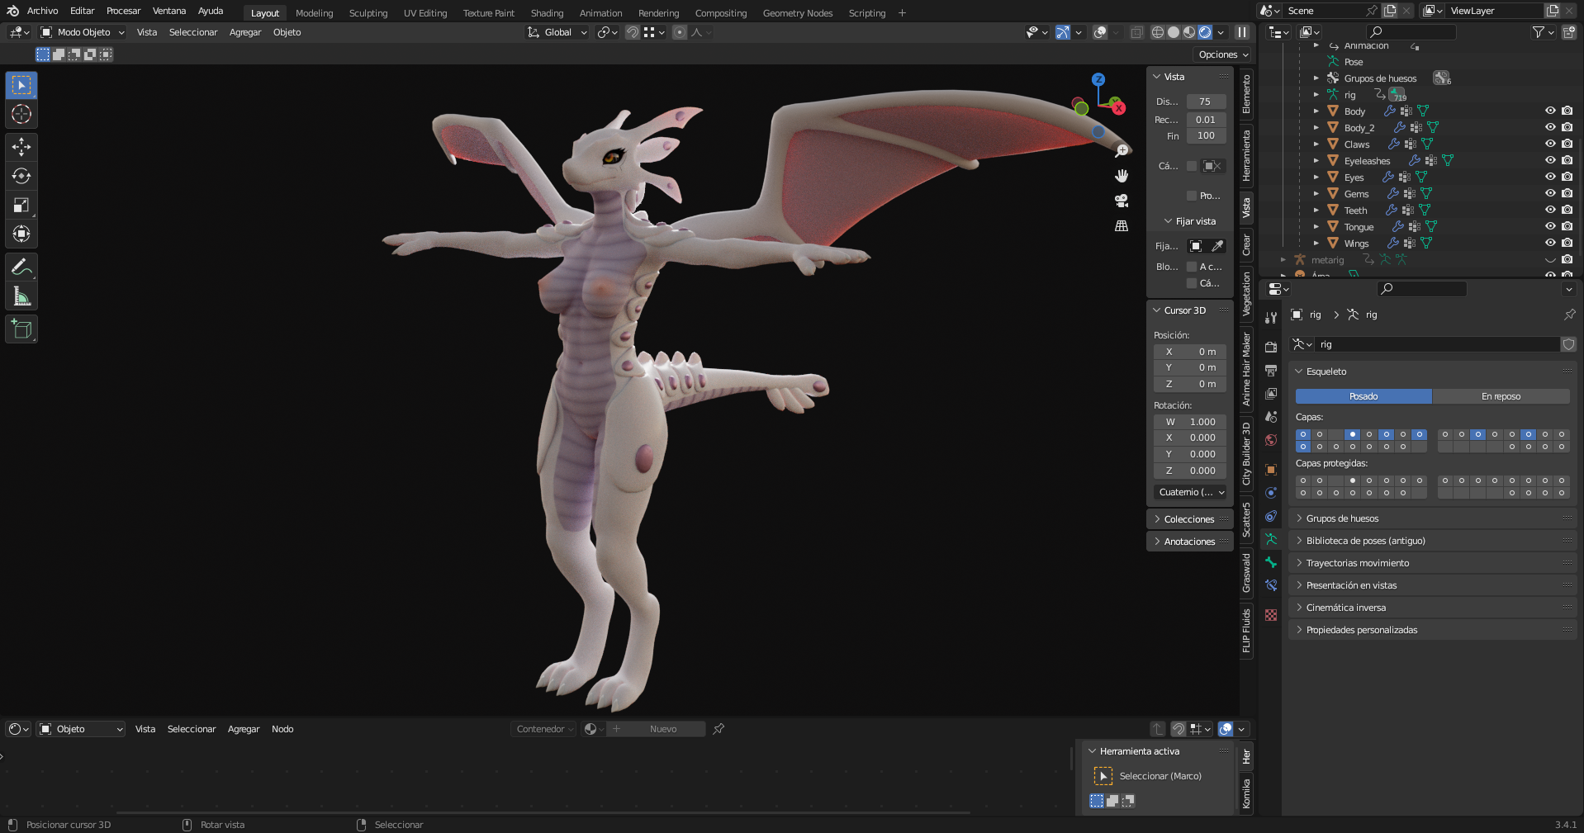Viewport: 1584px width, 833px height.
Task: Open the World properties tab
Action: (x=1271, y=440)
